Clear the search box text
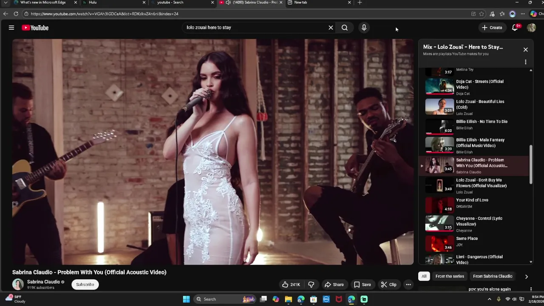Viewport: 544px width, 306px height. (x=331, y=28)
